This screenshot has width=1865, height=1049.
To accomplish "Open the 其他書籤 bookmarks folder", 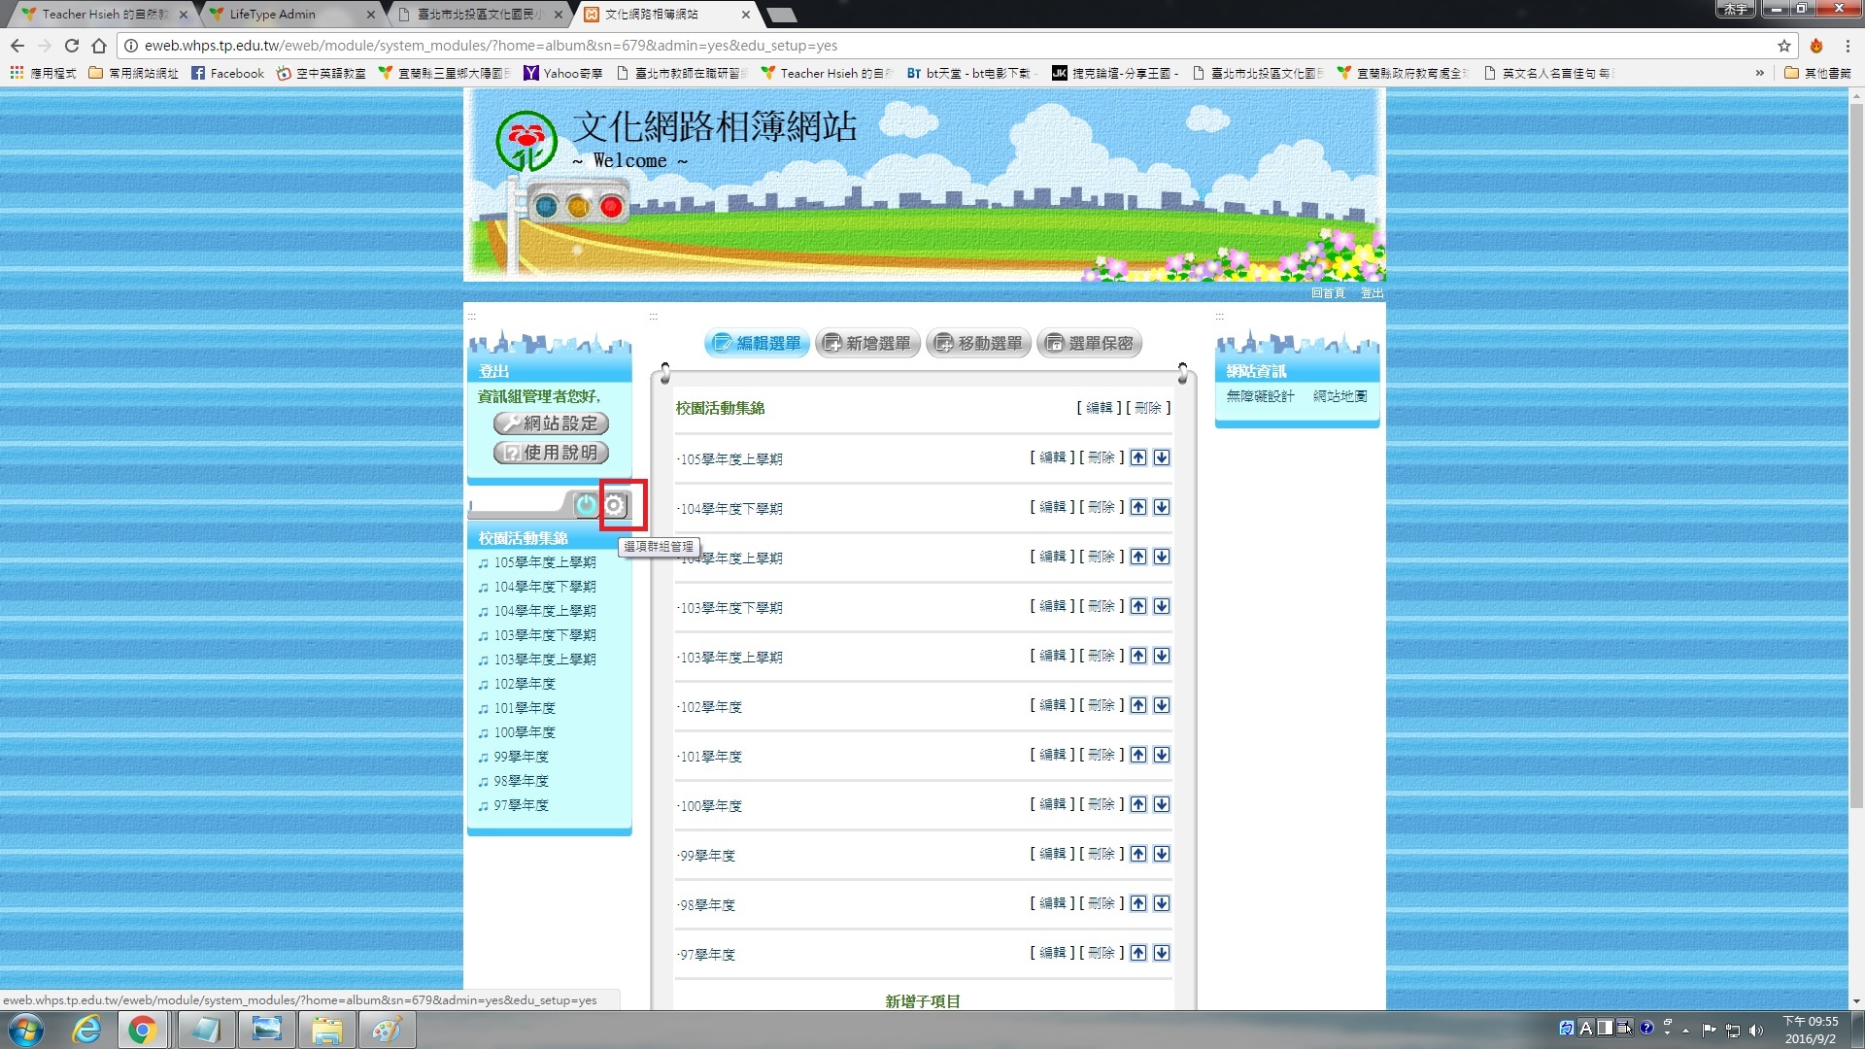I will coord(1817,73).
